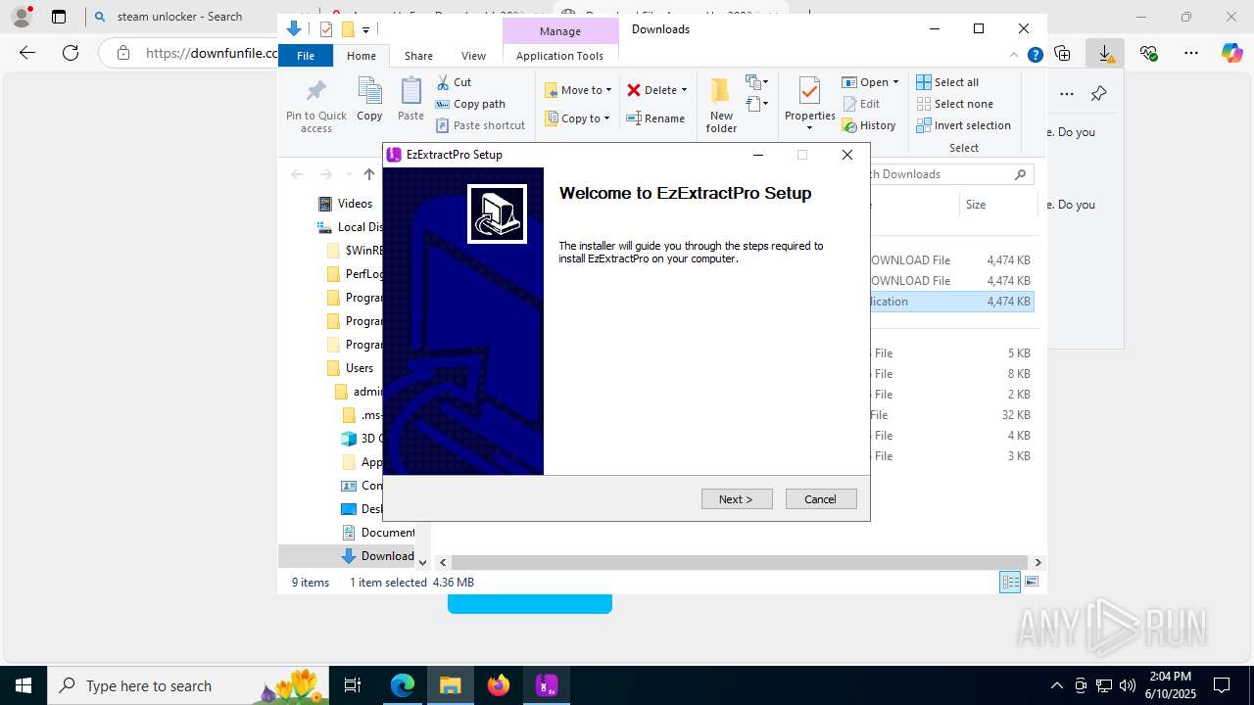Click Next in EzExtractPro Setup
The height and width of the screenshot is (705, 1254).
[x=737, y=499]
